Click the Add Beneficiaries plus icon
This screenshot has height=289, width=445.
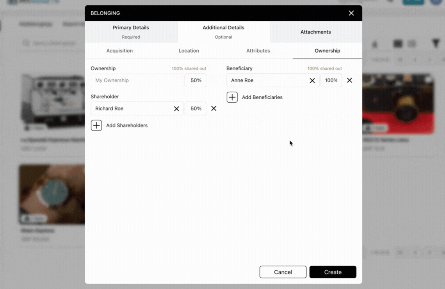click(232, 97)
